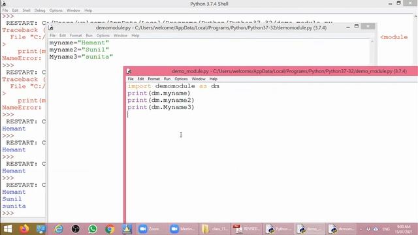The image size is (418, 235).
Task: Click the Windows Start button
Action: [8, 229]
